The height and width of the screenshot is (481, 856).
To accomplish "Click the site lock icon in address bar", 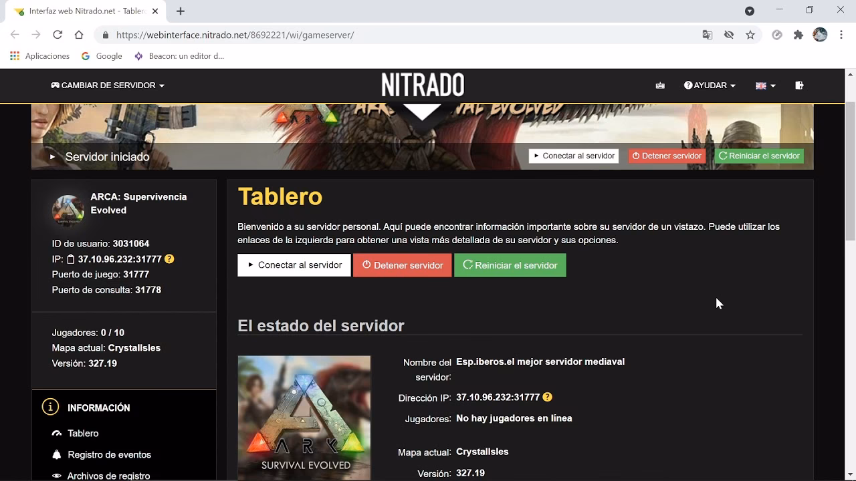I will pos(105,35).
